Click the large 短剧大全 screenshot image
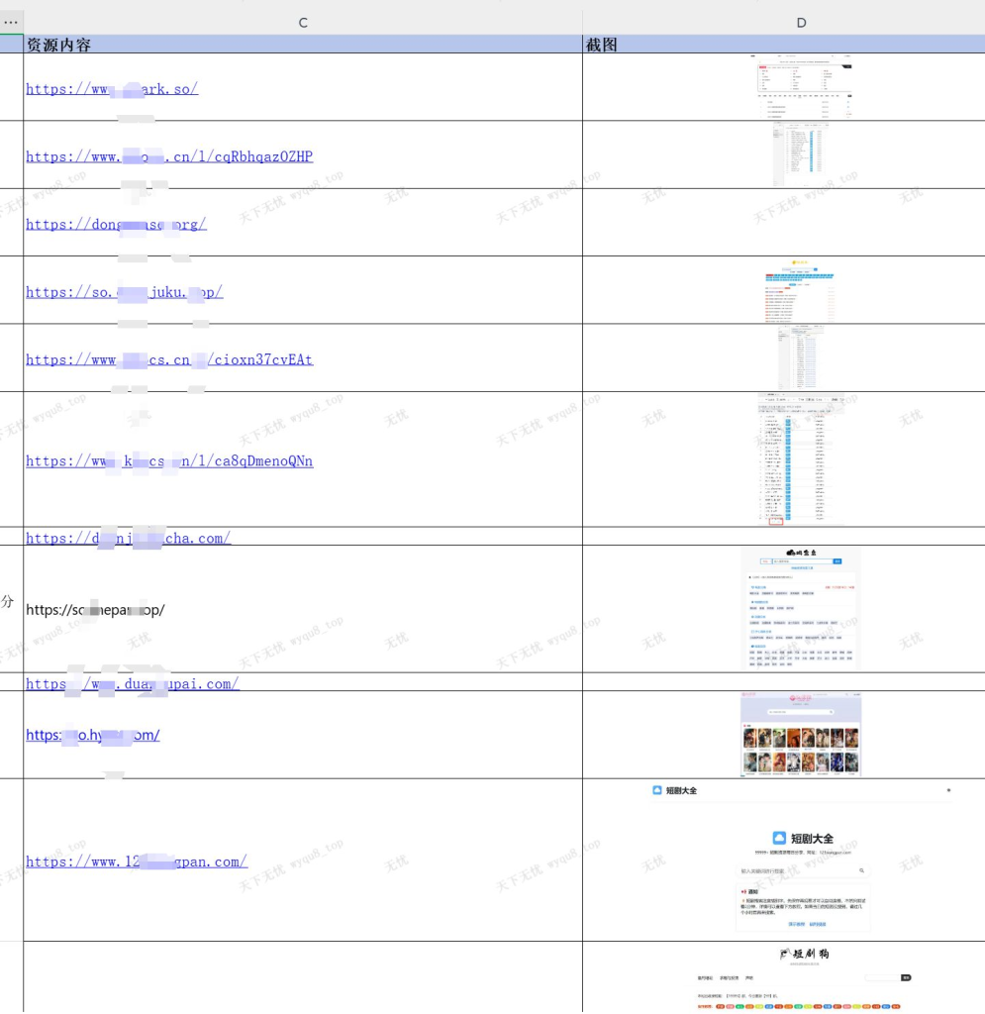Screen dimensions: 985x1014 pyautogui.click(x=801, y=859)
